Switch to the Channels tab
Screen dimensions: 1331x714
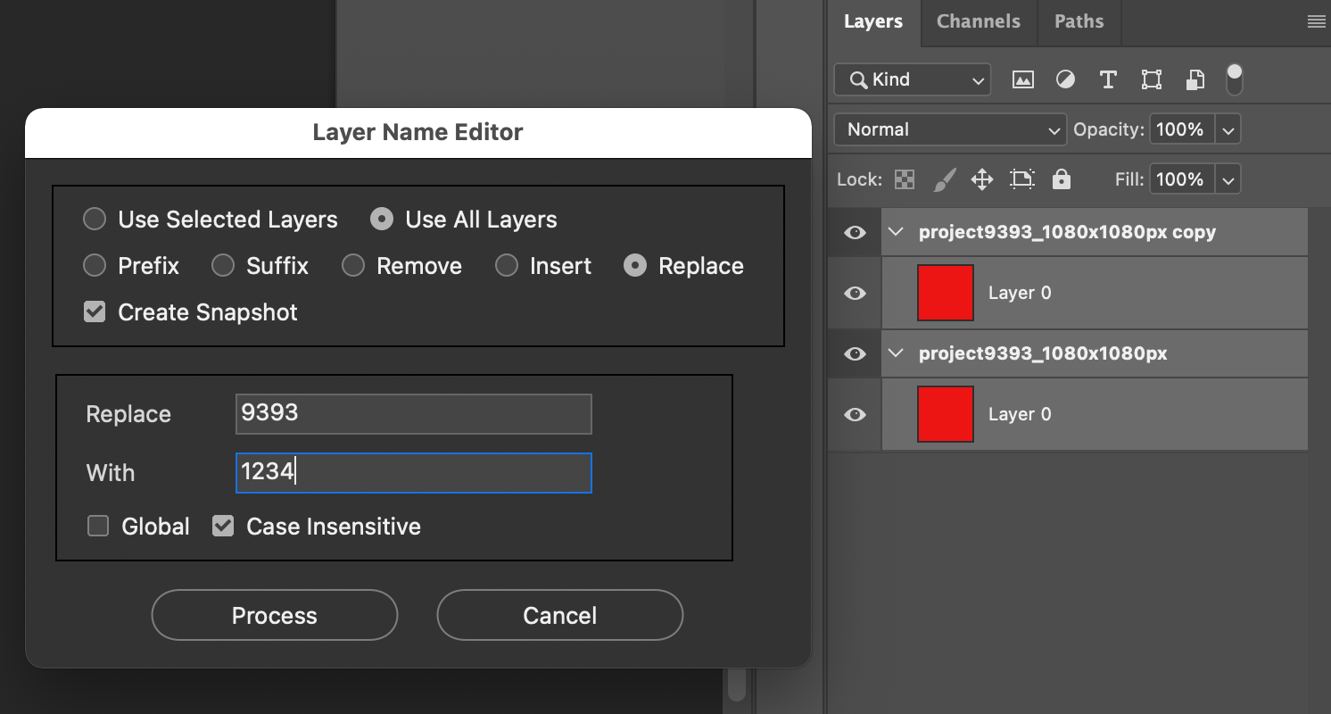pyautogui.click(x=978, y=22)
